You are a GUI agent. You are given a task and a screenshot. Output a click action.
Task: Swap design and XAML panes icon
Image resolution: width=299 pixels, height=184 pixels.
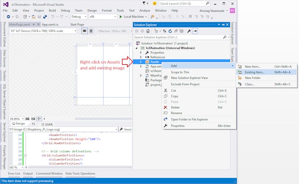coord(33,124)
